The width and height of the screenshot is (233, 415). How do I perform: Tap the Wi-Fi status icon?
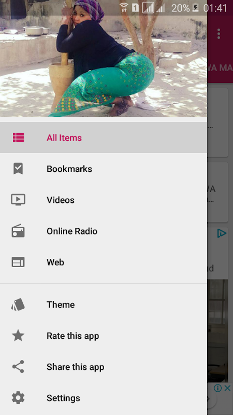(x=124, y=8)
